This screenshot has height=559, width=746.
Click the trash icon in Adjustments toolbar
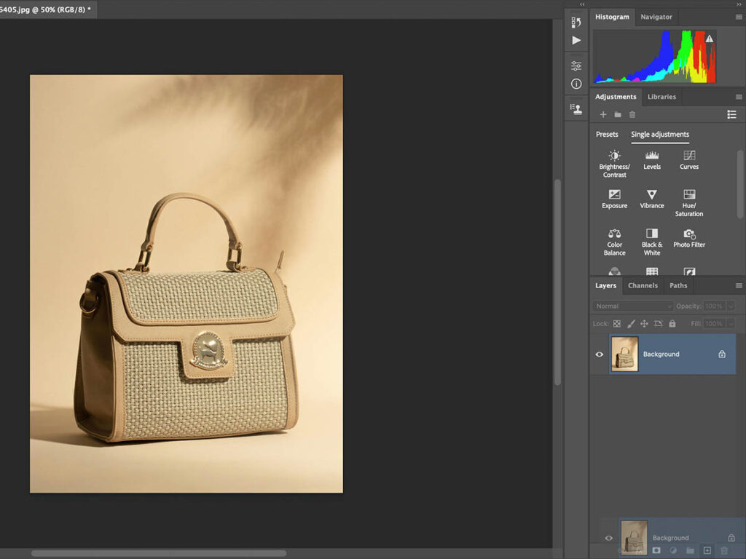tap(632, 114)
